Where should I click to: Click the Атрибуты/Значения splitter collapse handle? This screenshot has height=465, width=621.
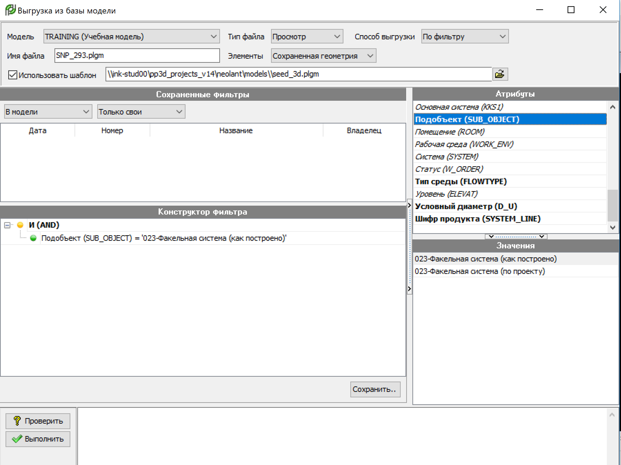(516, 237)
